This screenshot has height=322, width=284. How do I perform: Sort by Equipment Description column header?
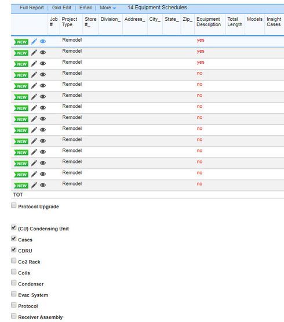click(x=209, y=22)
